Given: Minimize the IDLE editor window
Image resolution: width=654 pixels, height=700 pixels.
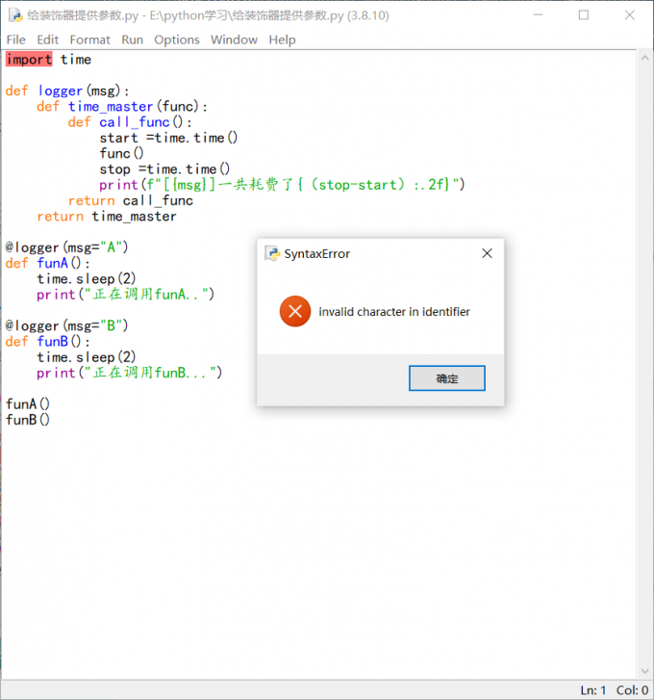Looking at the screenshot, I should (x=540, y=15).
